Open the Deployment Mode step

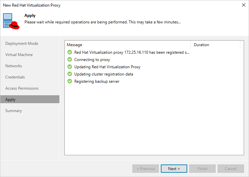tap(22, 44)
